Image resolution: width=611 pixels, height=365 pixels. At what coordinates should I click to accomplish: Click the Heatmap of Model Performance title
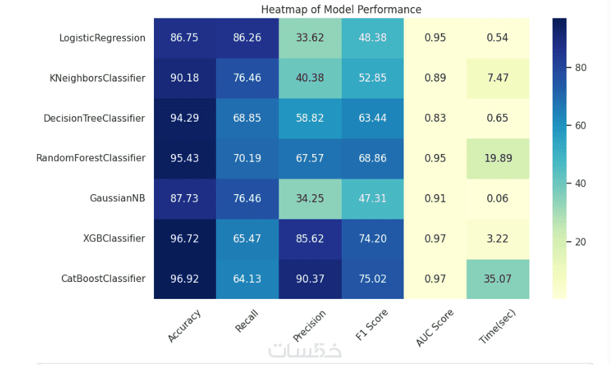[341, 10]
